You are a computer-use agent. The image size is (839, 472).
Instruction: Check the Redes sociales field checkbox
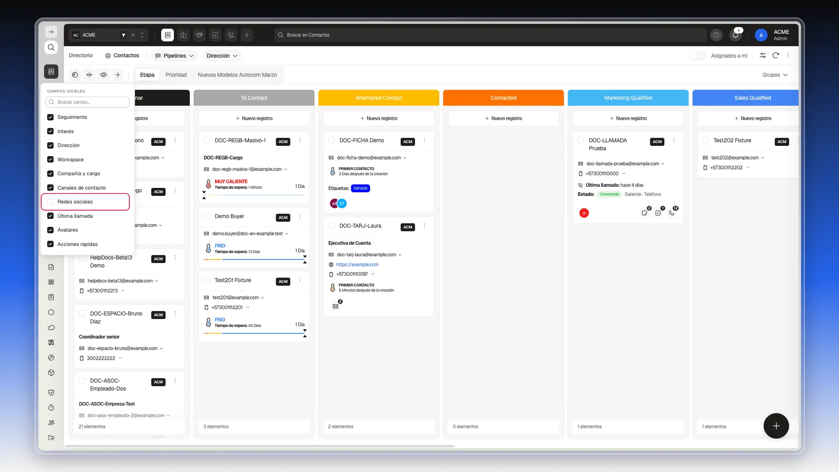click(50, 202)
